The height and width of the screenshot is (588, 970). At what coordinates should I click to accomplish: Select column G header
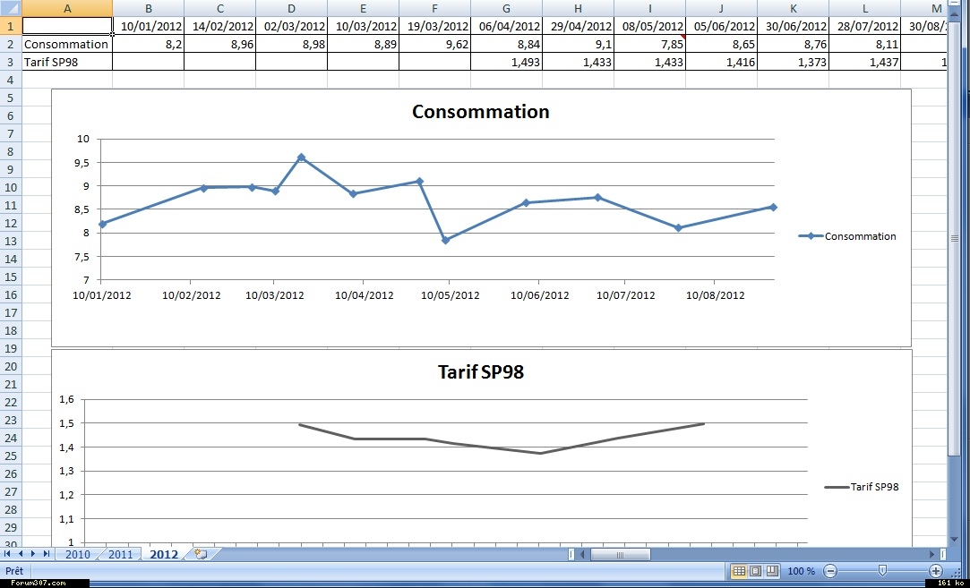click(x=506, y=8)
